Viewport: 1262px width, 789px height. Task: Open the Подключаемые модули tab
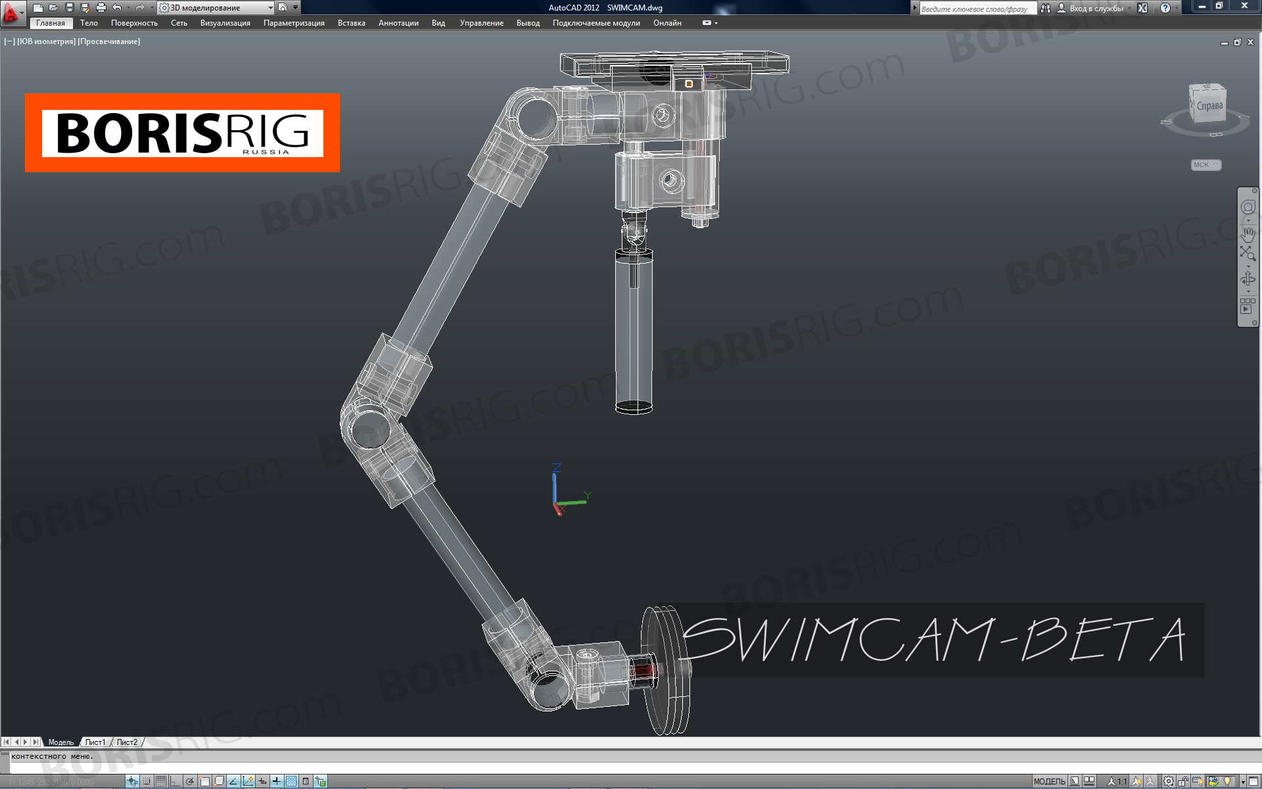(596, 23)
